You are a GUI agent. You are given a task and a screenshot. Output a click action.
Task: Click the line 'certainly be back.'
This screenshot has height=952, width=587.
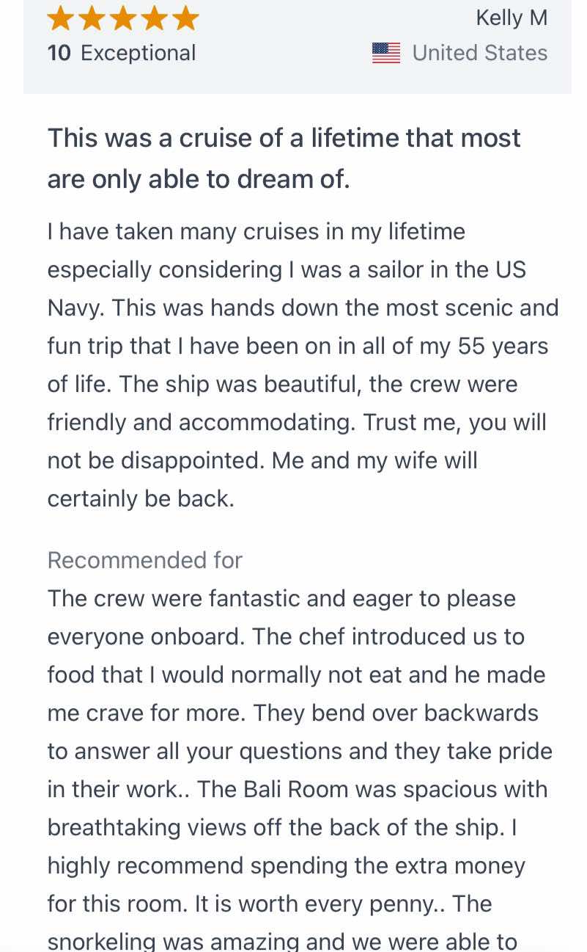[141, 498]
